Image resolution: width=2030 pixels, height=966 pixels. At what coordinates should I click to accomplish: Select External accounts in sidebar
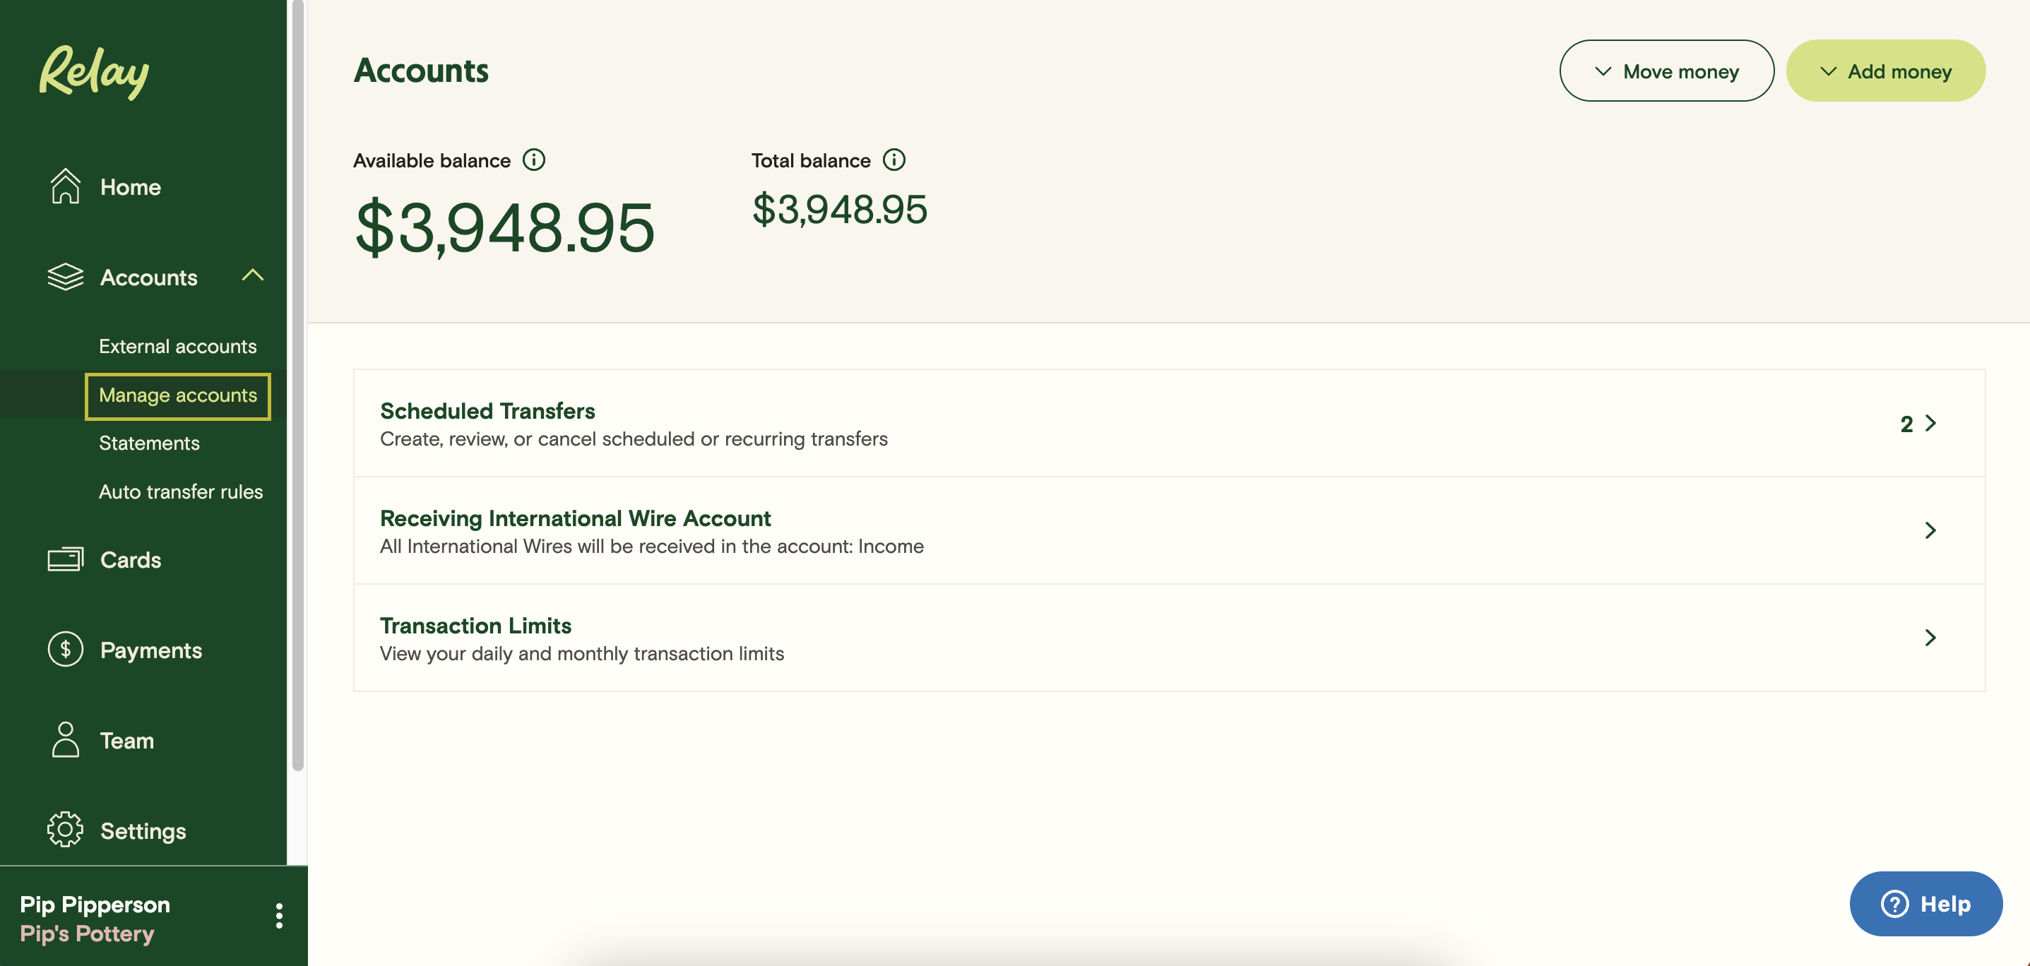[177, 346]
